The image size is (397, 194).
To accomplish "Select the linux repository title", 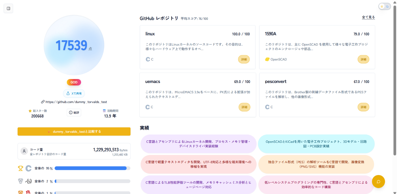I will tap(150, 34).
